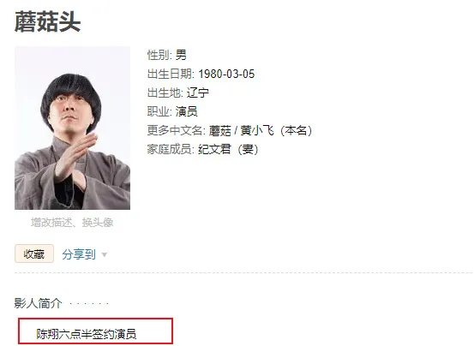Open the actor's profile photo
Viewport: 474px width, 346px height.
[x=73, y=128]
